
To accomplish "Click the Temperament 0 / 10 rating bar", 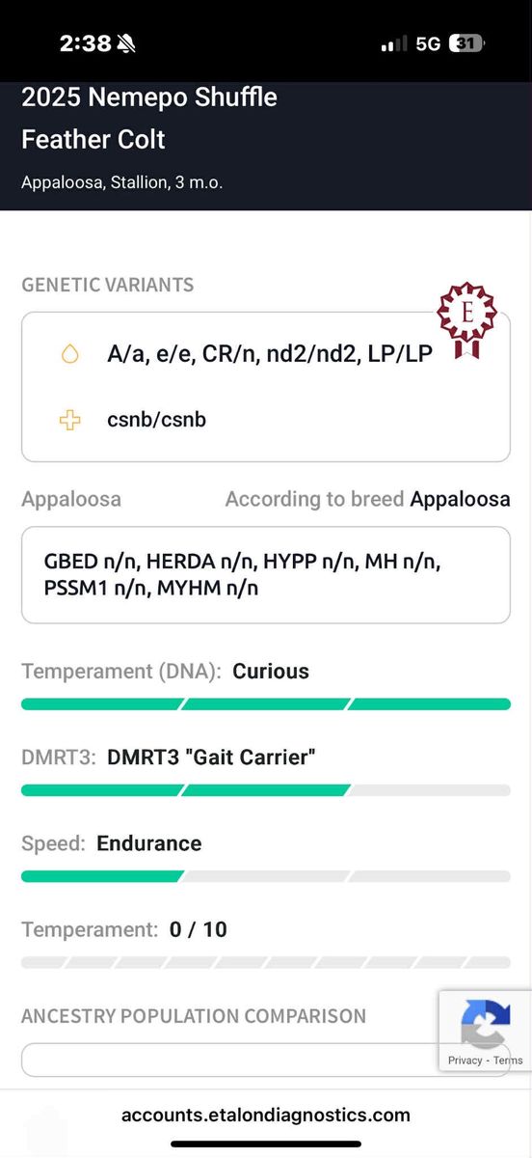I will click(266, 962).
